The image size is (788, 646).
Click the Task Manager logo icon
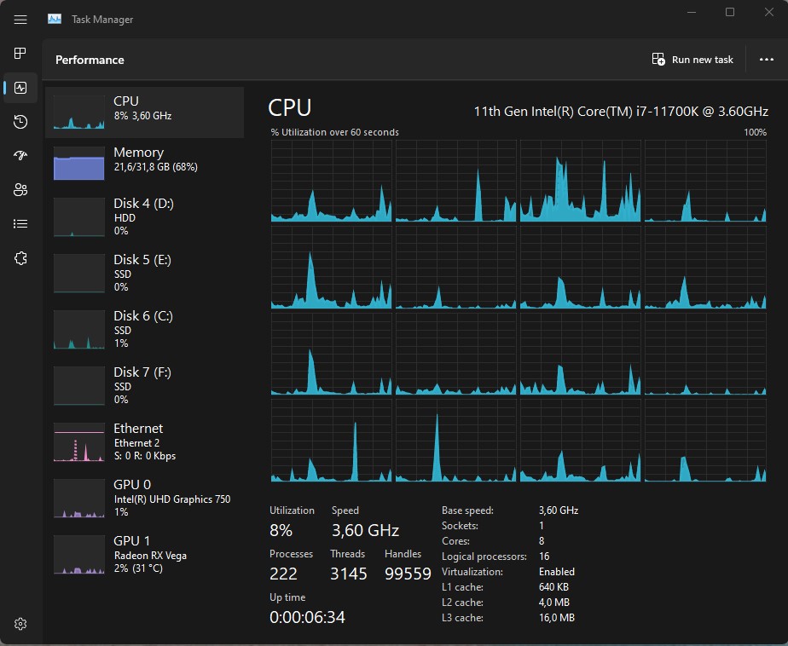point(54,17)
